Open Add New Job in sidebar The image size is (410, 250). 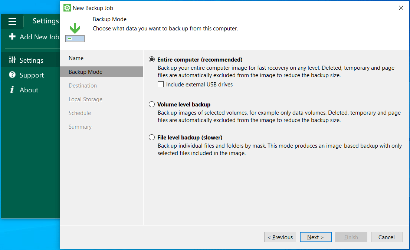(x=34, y=37)
